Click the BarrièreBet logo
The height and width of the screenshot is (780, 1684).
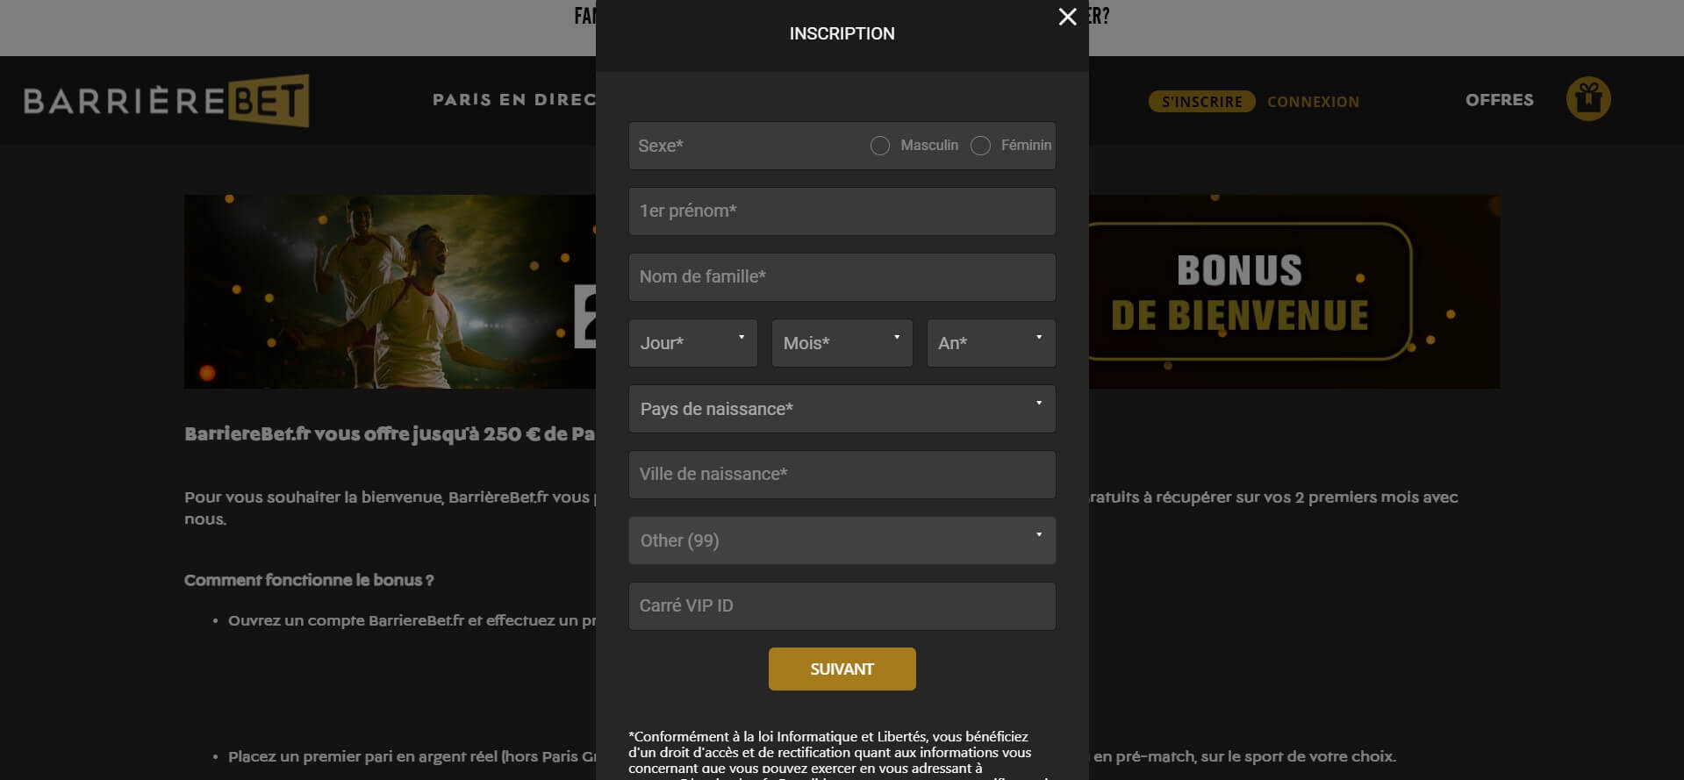(167, 101)
